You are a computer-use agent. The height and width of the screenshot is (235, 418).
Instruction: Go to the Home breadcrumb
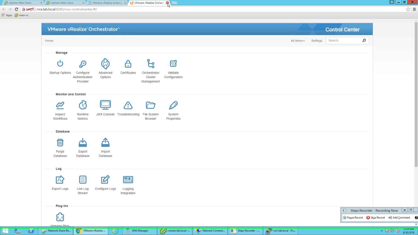tap(49, 41)
